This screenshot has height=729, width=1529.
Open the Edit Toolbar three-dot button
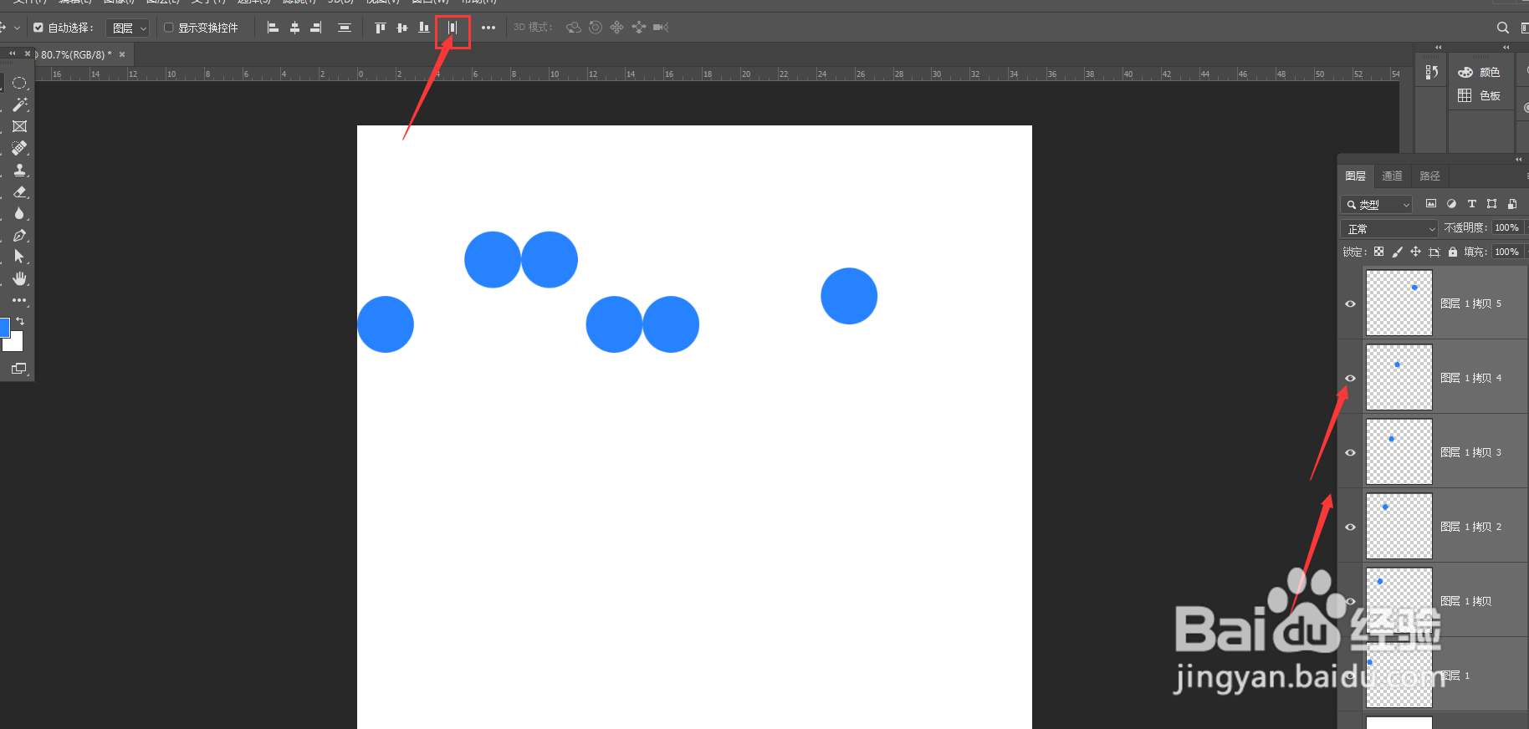coord(19,300)
